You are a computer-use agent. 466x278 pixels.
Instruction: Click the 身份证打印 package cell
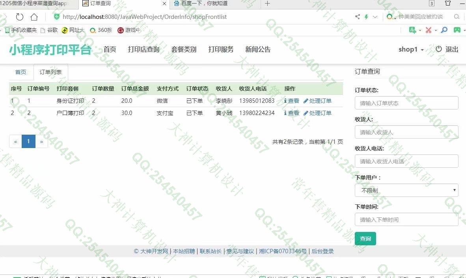(71, 101)
